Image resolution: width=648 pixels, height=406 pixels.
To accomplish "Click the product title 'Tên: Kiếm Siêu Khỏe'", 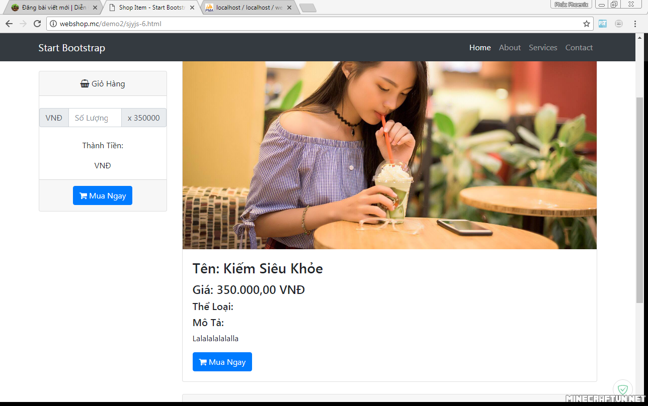I will pyautogui.click(x=258, y=269).
